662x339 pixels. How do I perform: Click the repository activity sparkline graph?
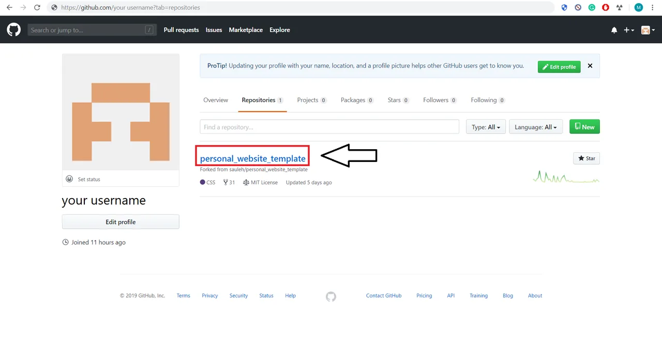coord(566,177)
